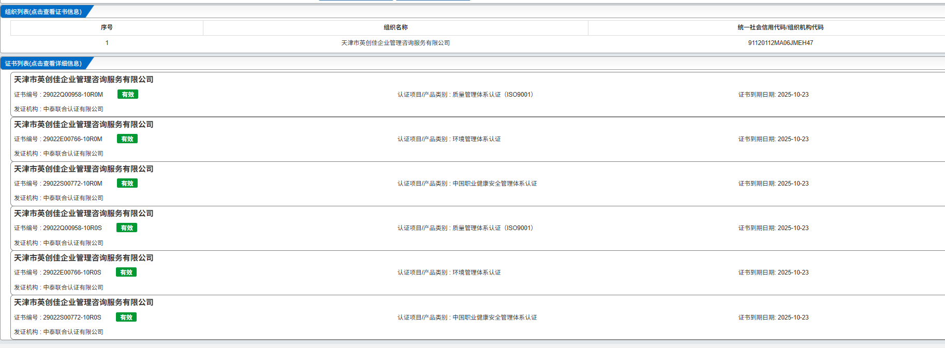Click expiry date 2025-10-23 of certificate 29022S00772-10R0S
The image size is (945, 348).
tap(793, 317)
